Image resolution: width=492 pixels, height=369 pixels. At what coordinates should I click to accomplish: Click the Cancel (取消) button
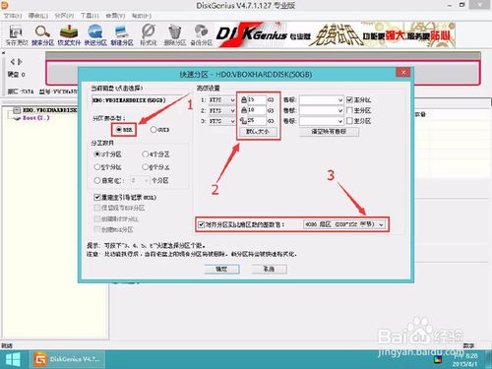tap(270, 270)
